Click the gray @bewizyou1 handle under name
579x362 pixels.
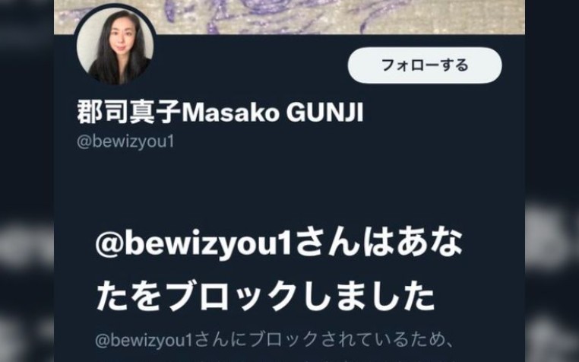(x=125, y=141)
